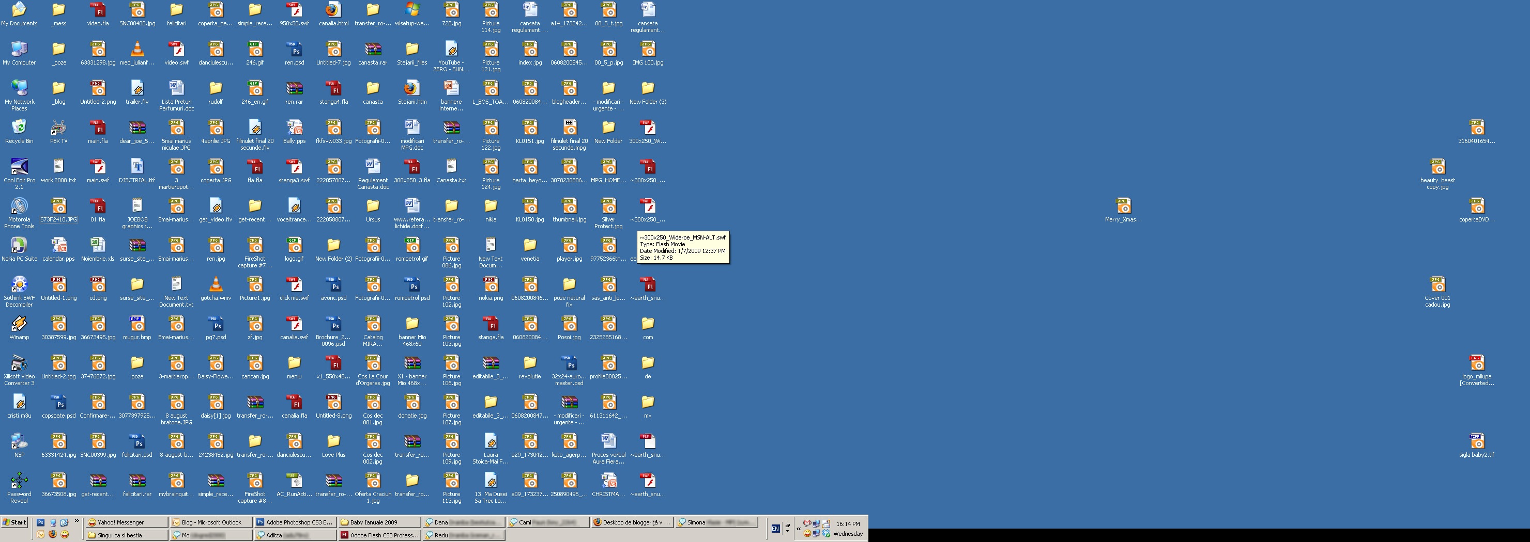Expand the Quick Launch overflow chevron

(76, 521)
